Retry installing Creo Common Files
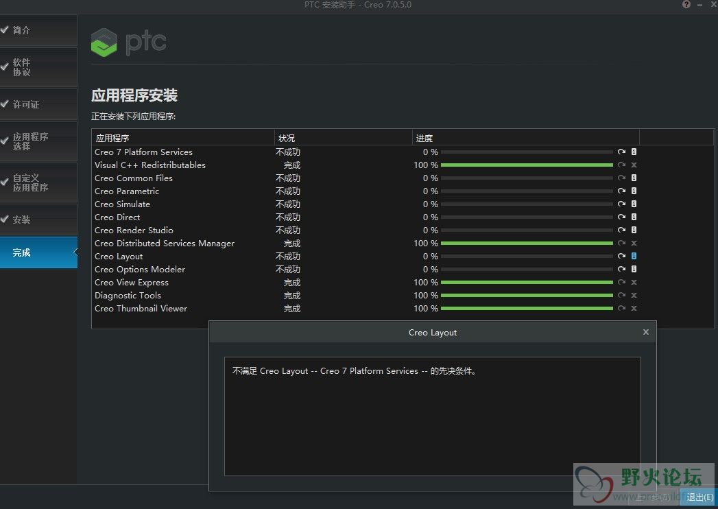Image resolution: width=718 pixels, height=509 pixels. click(x=621, y=178)
